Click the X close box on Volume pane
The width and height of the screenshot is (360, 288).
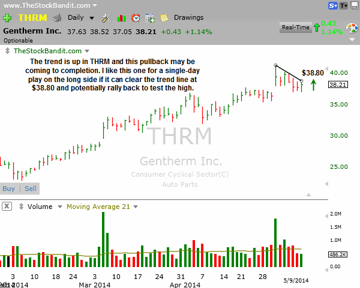pyautogui.click(x=7, y=206)
